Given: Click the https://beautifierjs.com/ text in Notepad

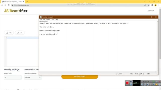Looking at the screenshot, I should 50,30.
